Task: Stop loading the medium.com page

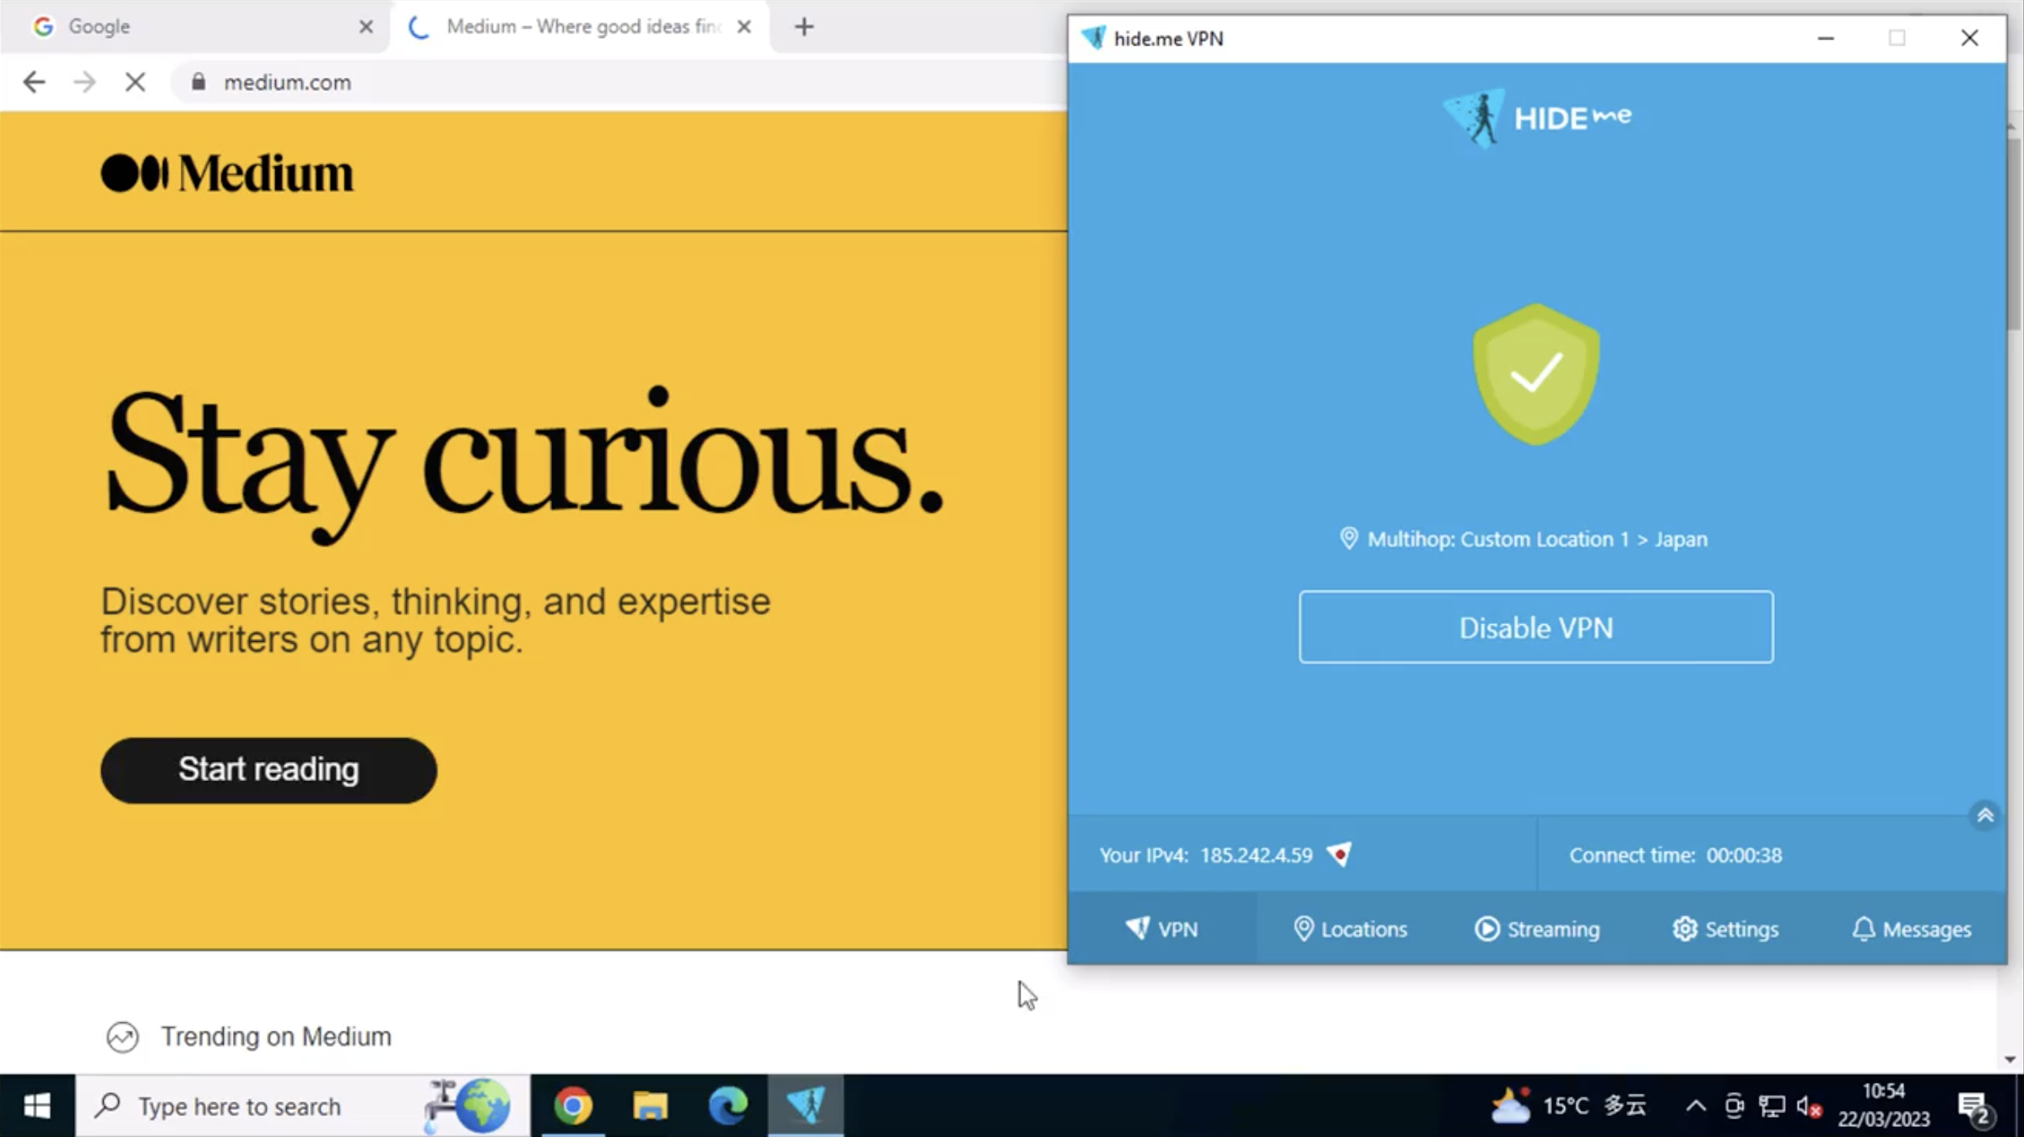Action: click(135, 82)
